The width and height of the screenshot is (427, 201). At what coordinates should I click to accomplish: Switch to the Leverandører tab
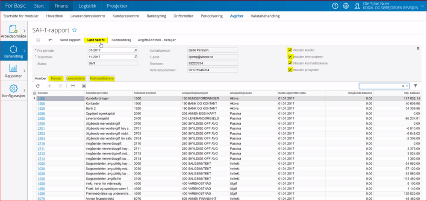(76, 79)
